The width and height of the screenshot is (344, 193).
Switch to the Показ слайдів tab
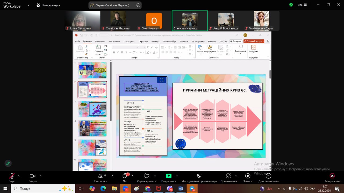point(170,42)
